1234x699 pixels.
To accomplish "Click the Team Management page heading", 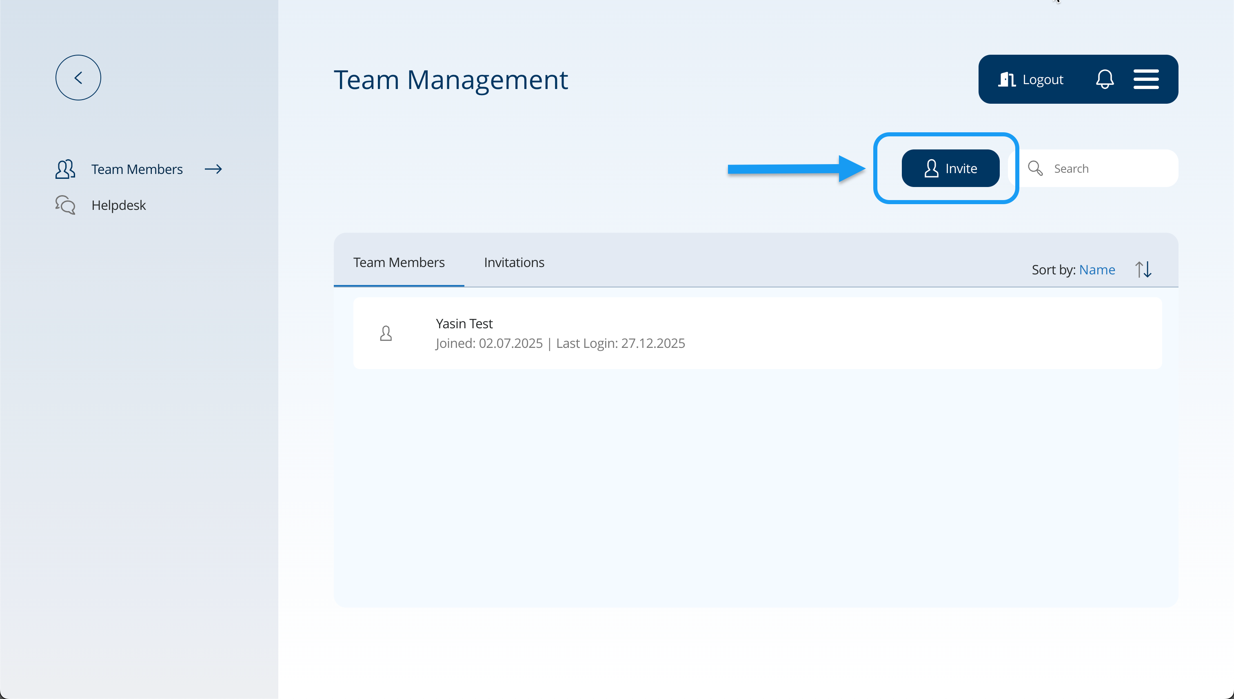I will click(451, 80).
